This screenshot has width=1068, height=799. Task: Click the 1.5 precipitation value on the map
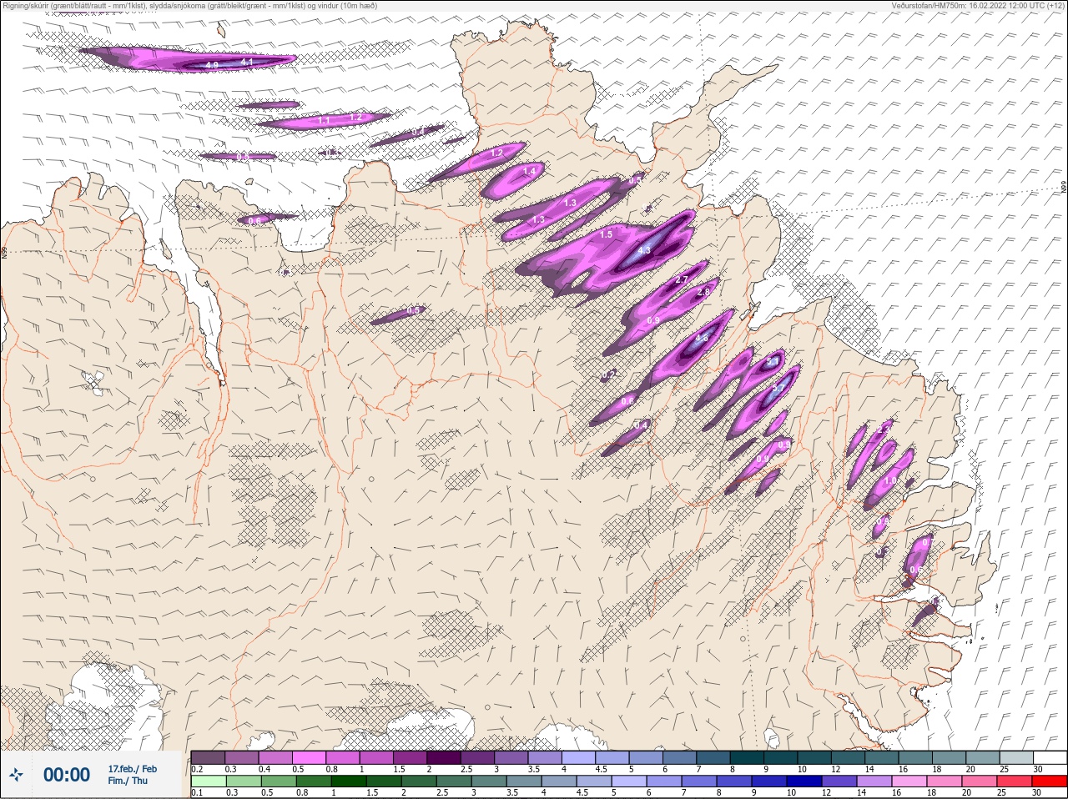[607, 234]
